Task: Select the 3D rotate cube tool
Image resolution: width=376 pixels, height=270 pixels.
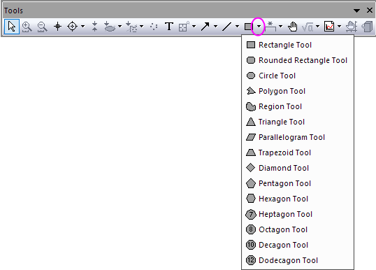Action: [x=367, y=27]
